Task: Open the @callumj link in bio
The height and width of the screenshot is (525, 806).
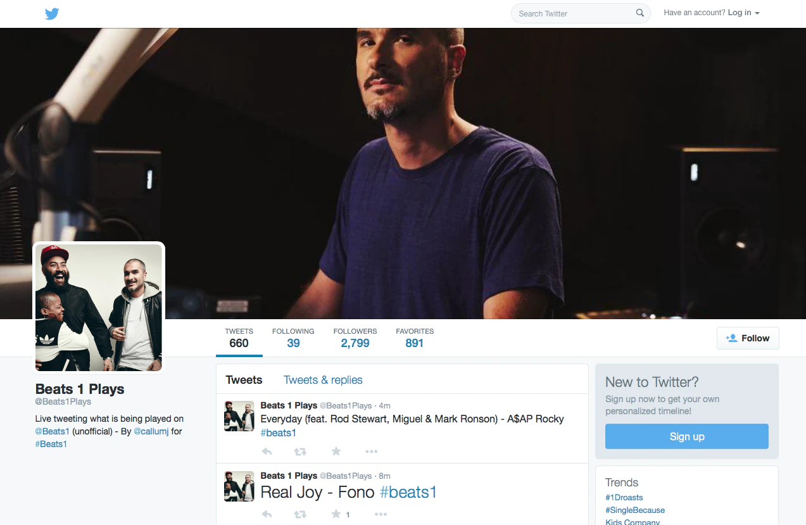Action: pyautogui.click(x=151, y=431)
